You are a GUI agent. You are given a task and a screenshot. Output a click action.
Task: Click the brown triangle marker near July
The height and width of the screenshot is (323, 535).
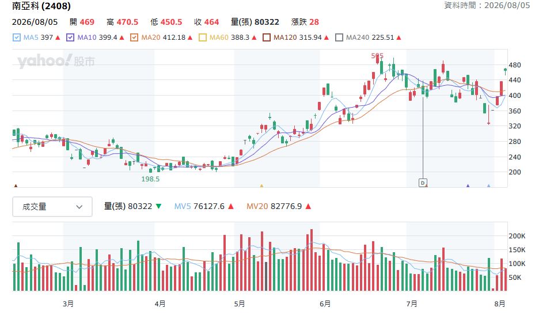(x=427, y=185)
